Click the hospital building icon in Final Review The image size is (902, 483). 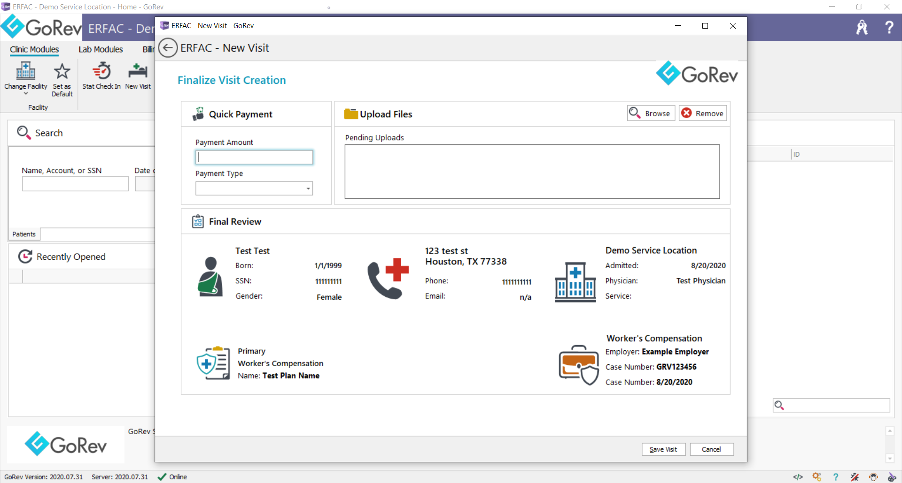pyautogui.click(x=575, y=282)
